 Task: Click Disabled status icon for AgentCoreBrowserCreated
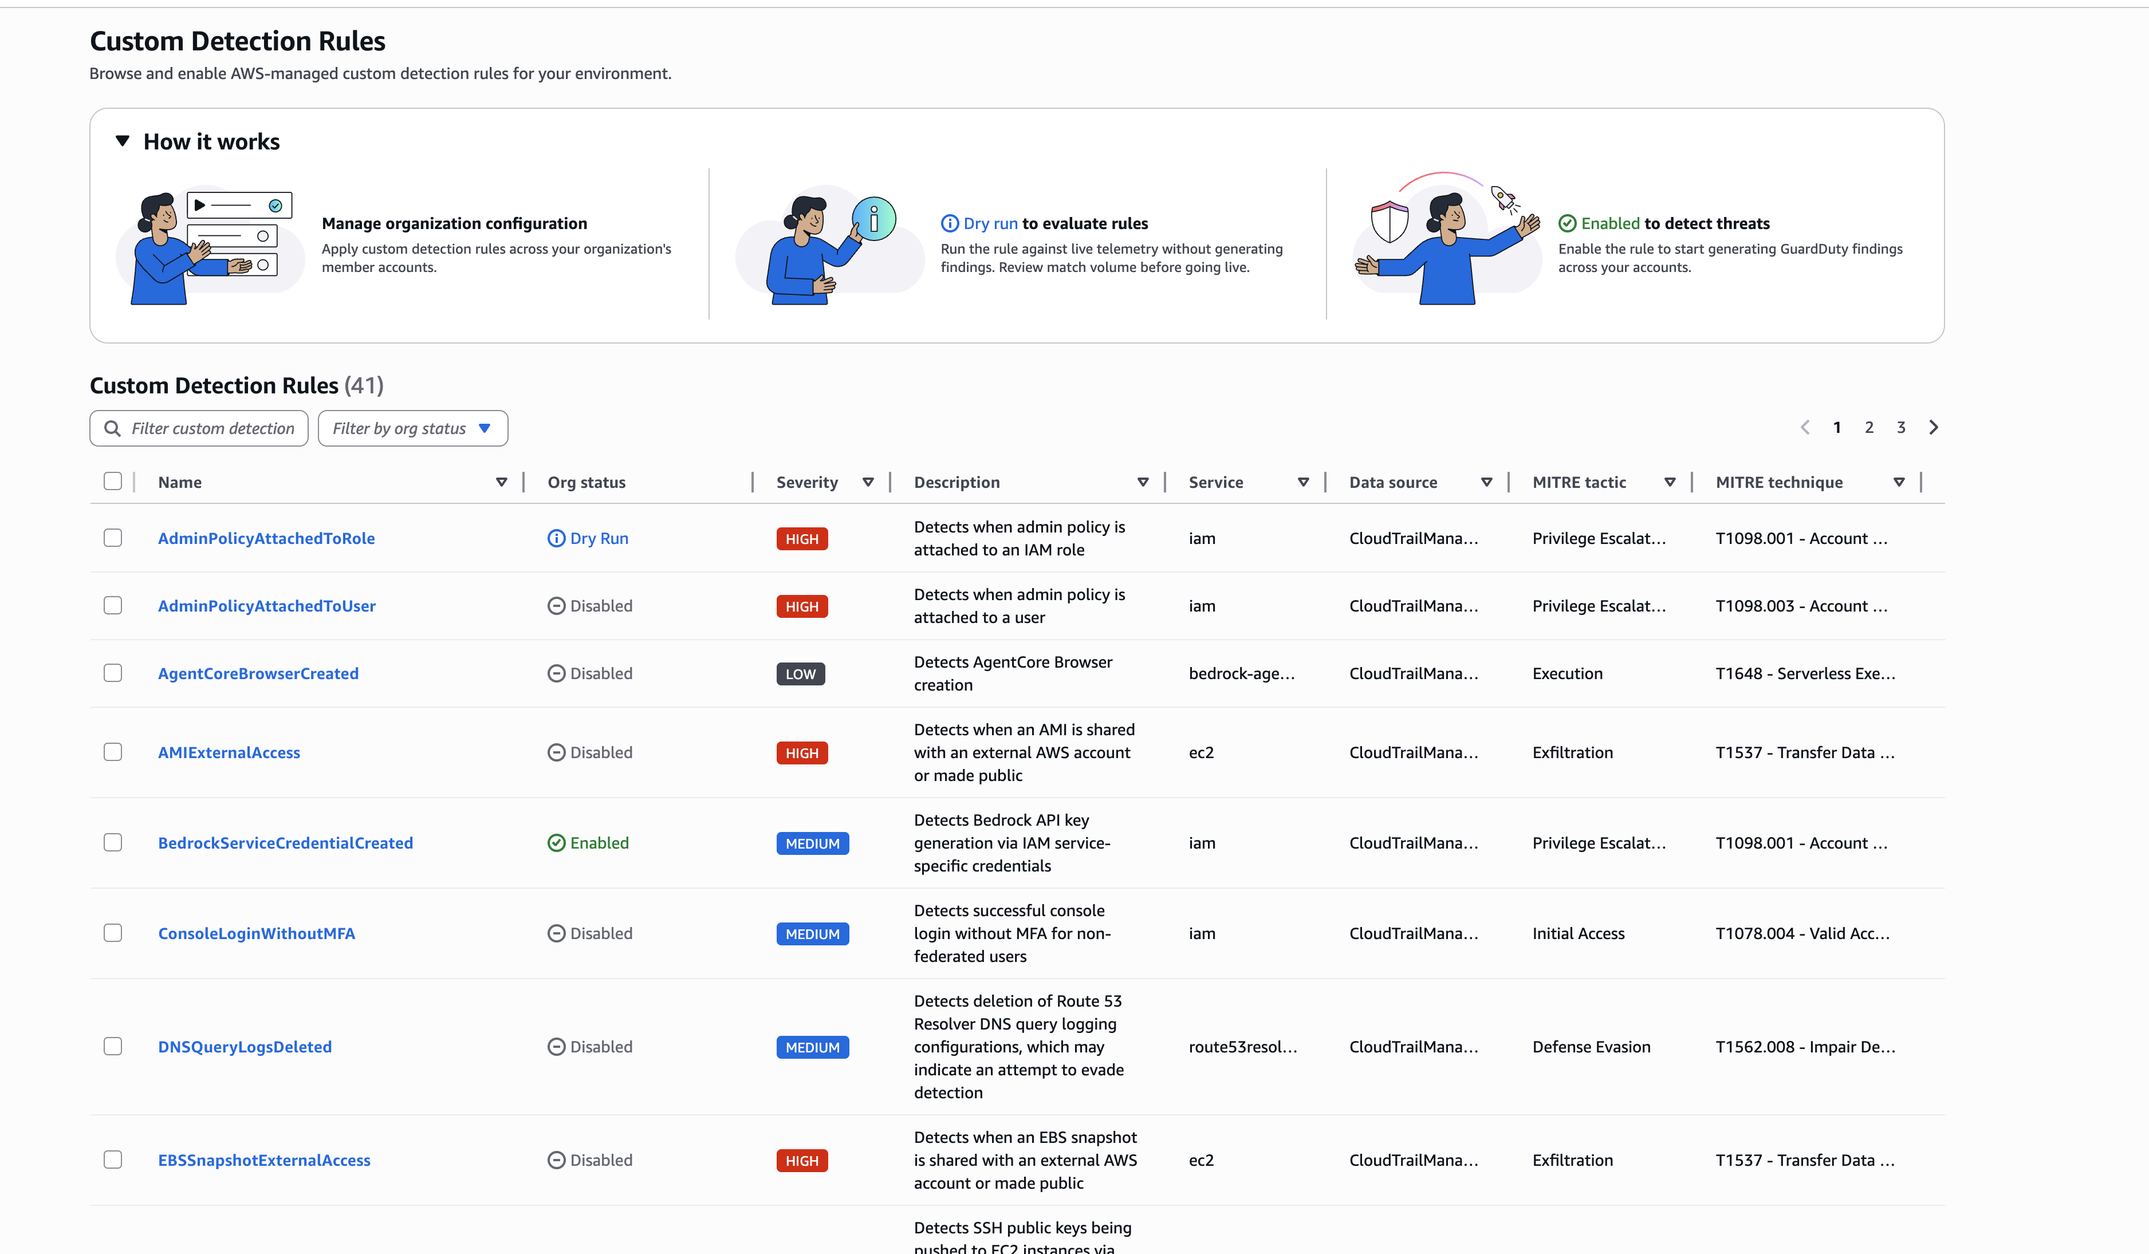point(556,673)
